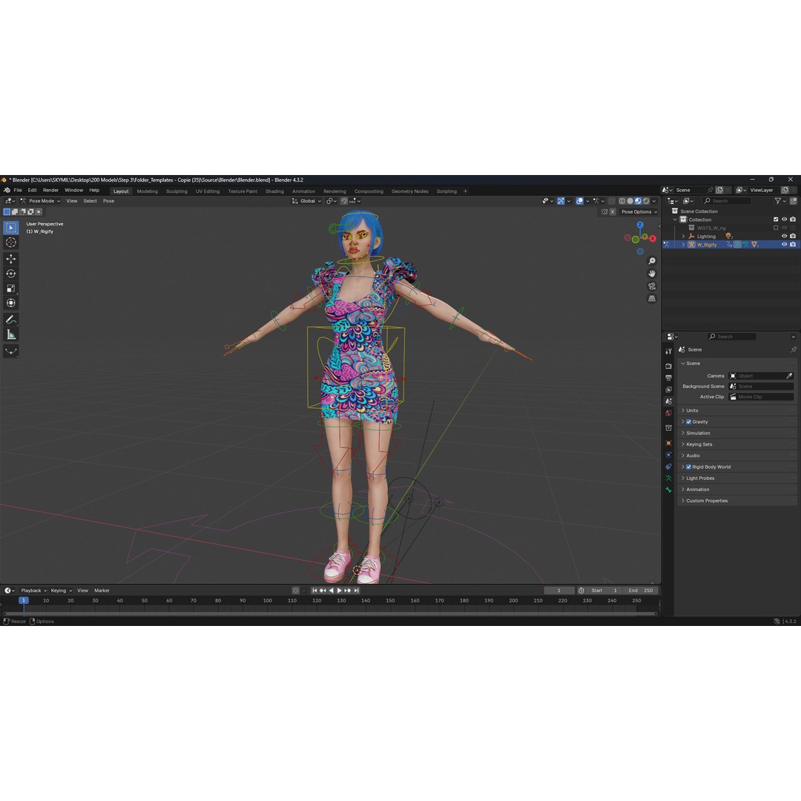Open the World properties tab
This screenshot has width=801, height=801.
click(668, 413)
